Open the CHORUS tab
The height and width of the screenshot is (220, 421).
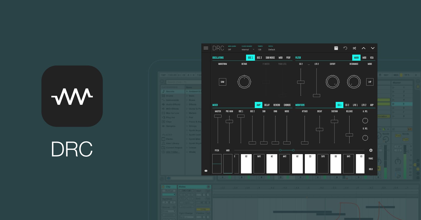tap(287, 105)
